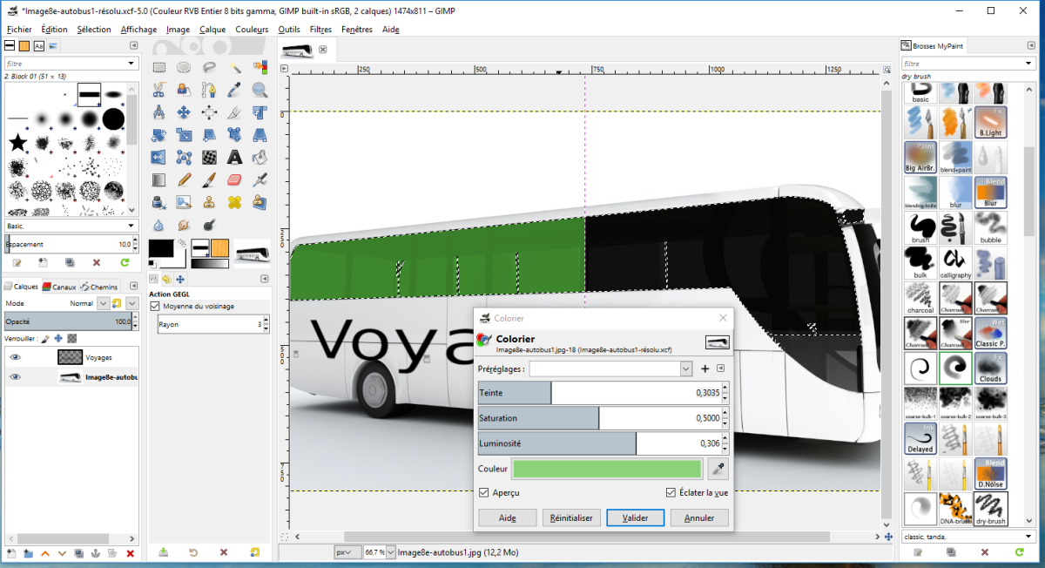Switch to the Canaux tab
The width and height of the screenshot is (1045, 568).
click(59, 287)
